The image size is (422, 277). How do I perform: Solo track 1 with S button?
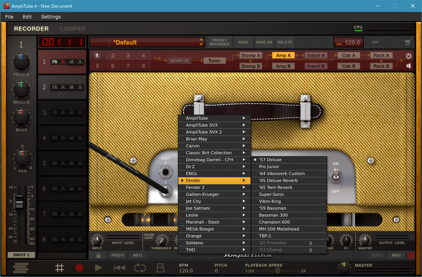[80, 62]
